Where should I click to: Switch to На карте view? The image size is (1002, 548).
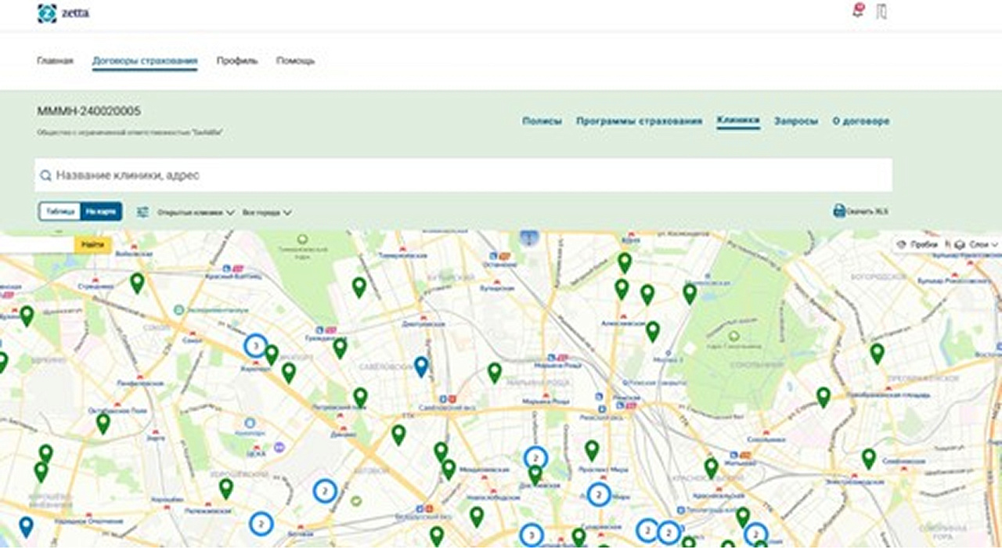[x=101, y=211]
